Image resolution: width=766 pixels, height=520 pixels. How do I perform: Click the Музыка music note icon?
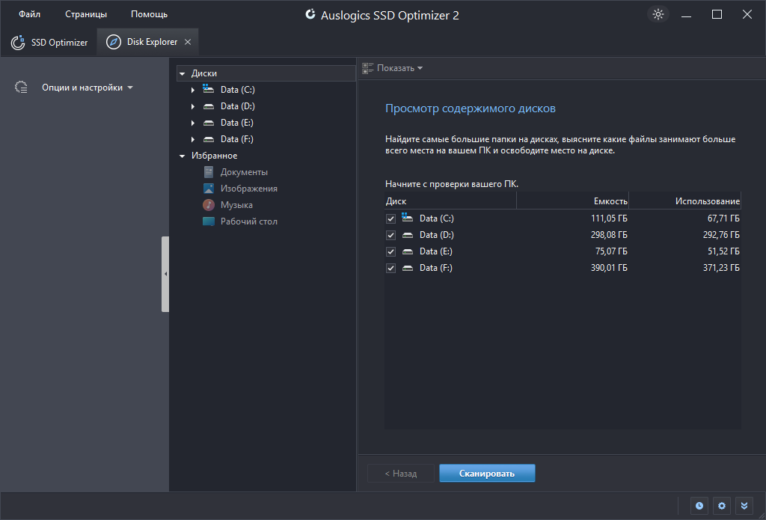point(209,205)
